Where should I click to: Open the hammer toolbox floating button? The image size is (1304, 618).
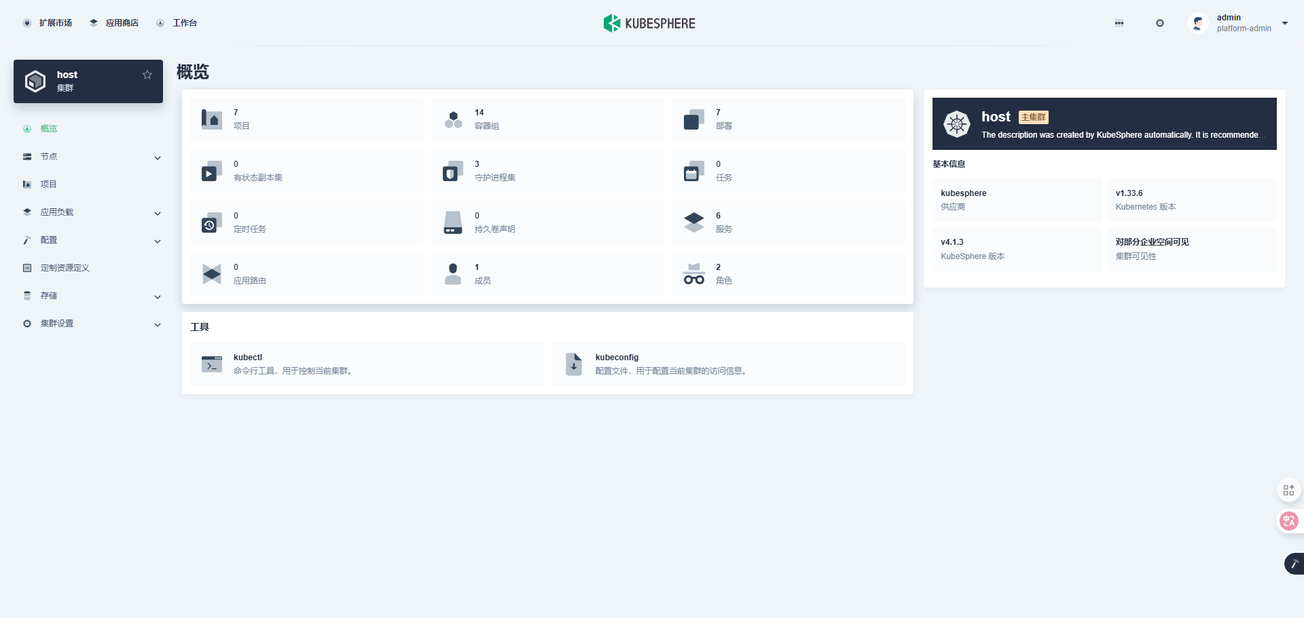pyautogui.click(x=1294, y=564)
